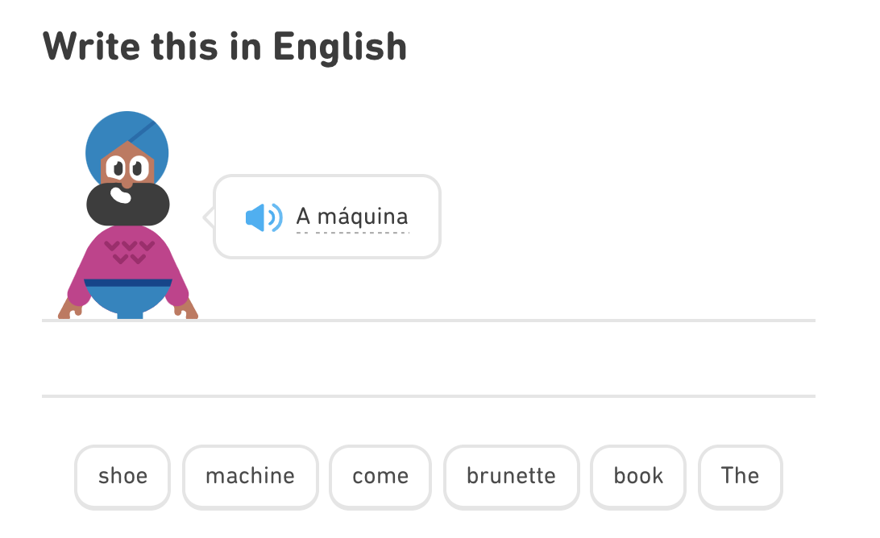
Task: Click the sound waves of the speaker icon
Action: tap(275, 217)
